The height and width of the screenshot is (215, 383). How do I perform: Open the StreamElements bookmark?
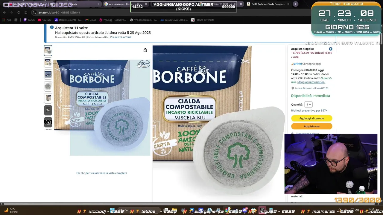click(68, 20)
